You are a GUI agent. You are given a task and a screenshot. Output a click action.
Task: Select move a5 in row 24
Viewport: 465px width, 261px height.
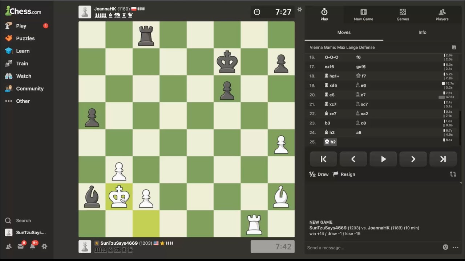point(359,132)
